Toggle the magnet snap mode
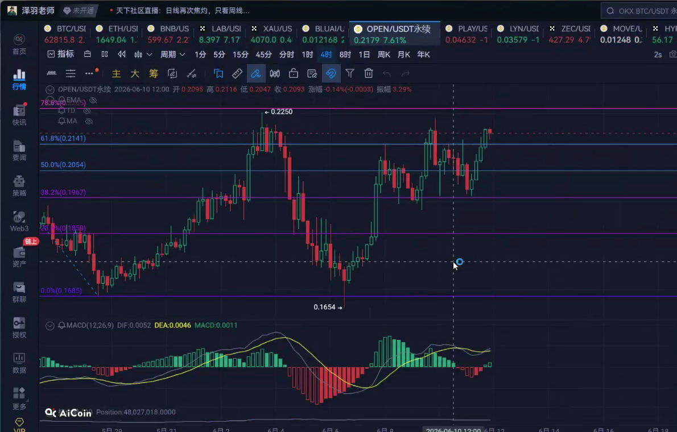 click(331, 74)
